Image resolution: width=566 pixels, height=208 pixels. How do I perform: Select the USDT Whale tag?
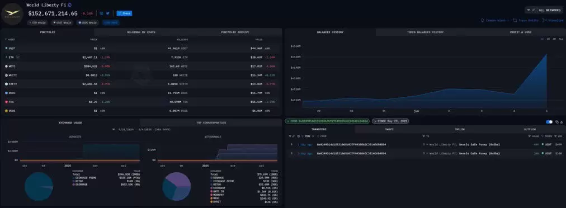coord(62,22)
